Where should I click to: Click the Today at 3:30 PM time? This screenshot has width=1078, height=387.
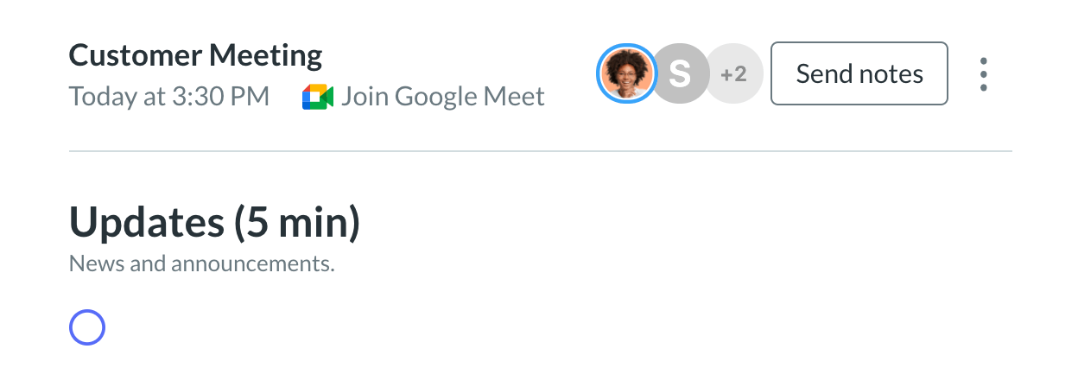169,97
